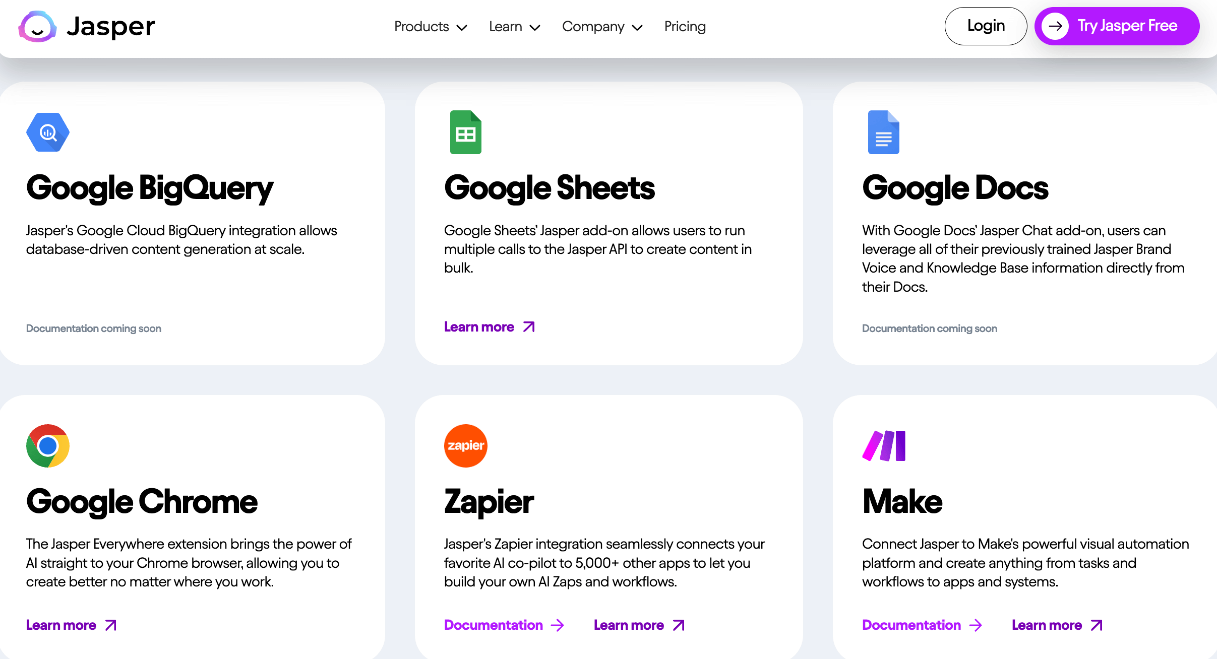The width and height of the screenshot is (1217, 659).
Task: Select the Google Sheets heading
Action: pos(550,188)
